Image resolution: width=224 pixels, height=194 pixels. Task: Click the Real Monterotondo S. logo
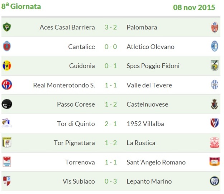point(7,85)
